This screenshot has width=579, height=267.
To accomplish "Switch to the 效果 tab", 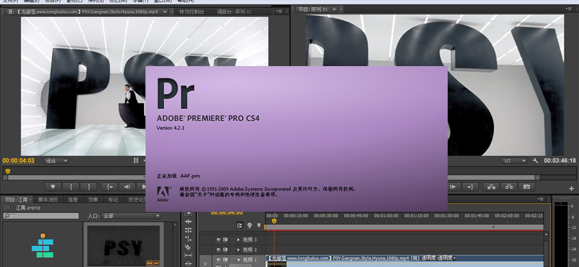I will coord(93,200).
